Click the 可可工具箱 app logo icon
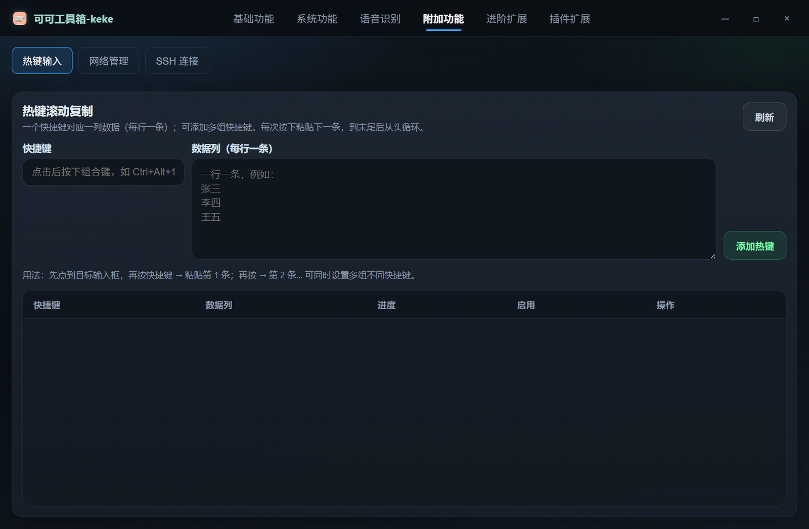This screenshot has width=809, height=529. 20,19
